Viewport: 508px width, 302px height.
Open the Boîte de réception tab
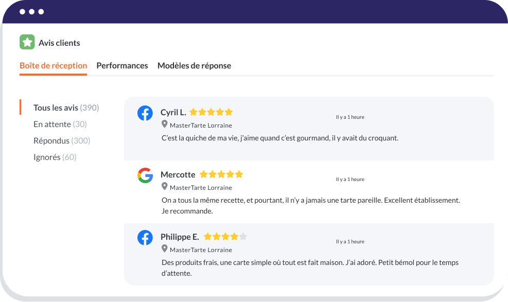tap(53, 66)
